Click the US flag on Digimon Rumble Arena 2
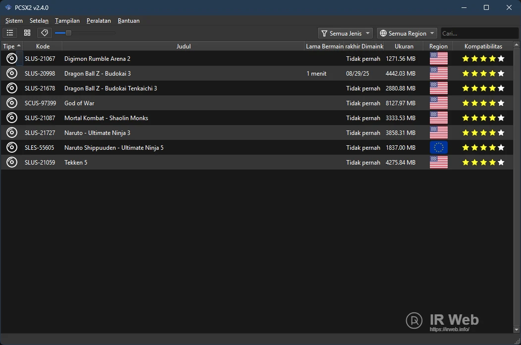This screenshot has height=345, width=521. coord(438,58)
